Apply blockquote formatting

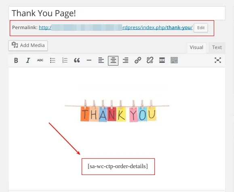point(77,60)
